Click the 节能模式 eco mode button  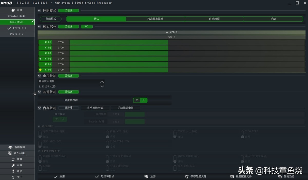[x=51, y=19]
